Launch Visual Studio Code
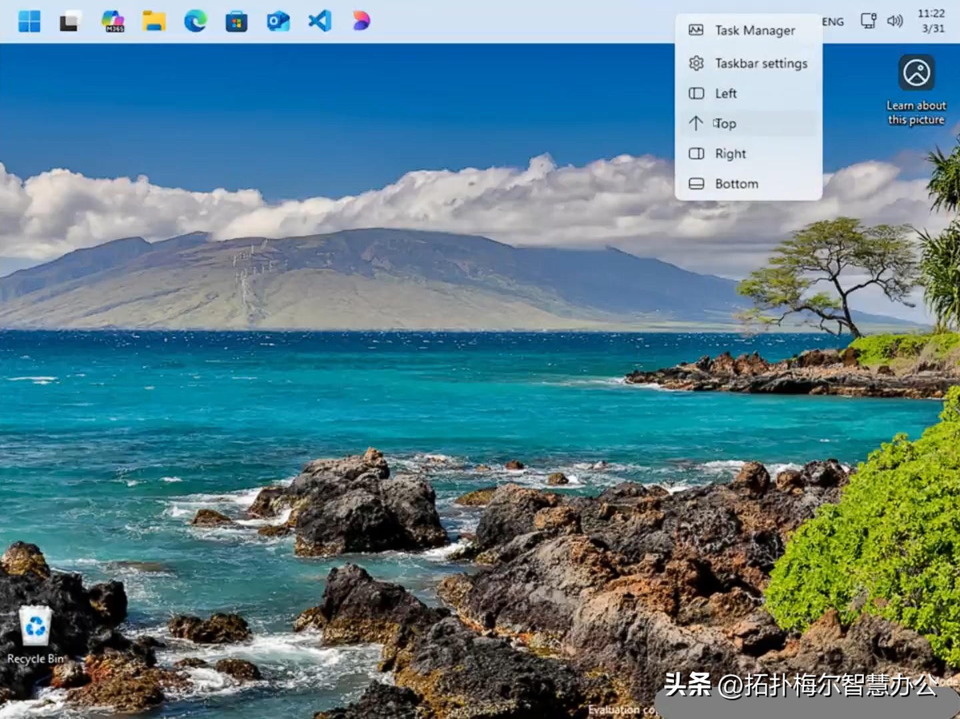 (x=321, y=21)
